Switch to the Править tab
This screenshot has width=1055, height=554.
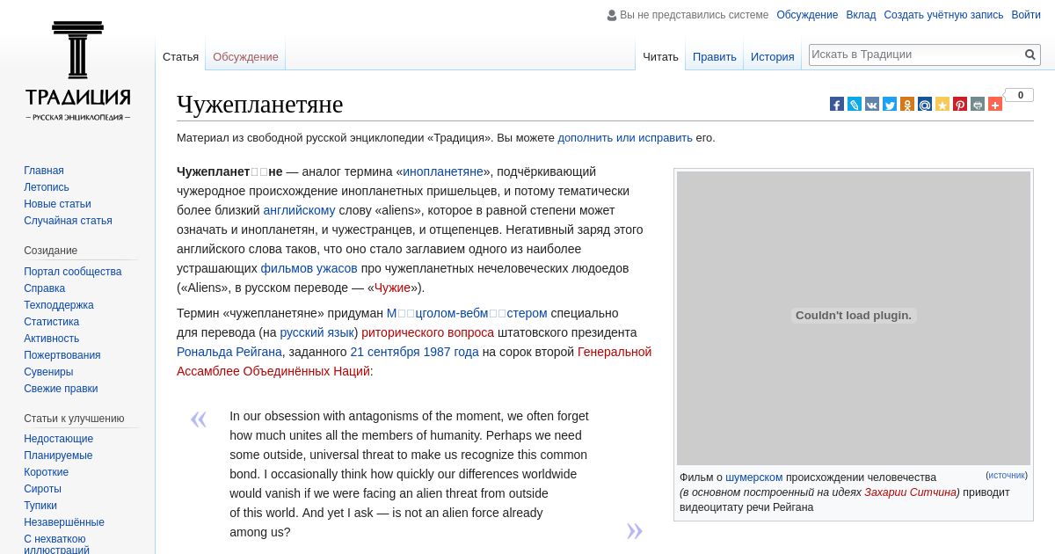(714, 56)
